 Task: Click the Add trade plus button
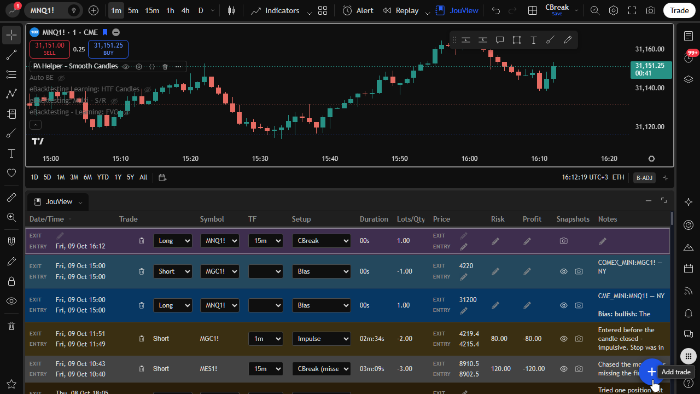[651, 372]
